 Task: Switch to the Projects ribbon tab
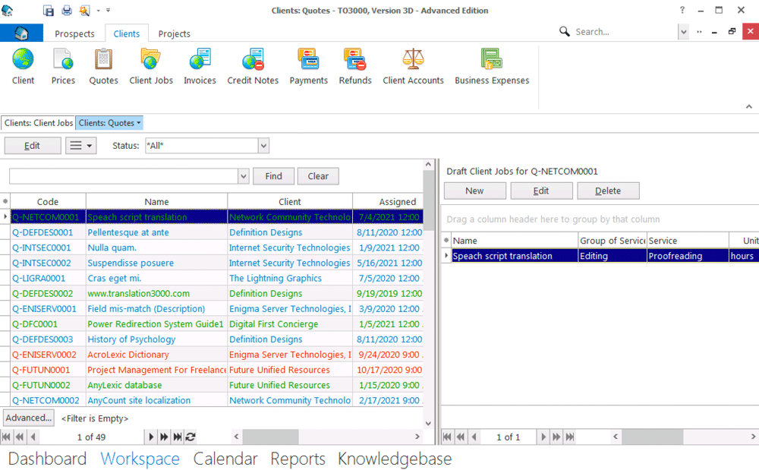[175, 33]
